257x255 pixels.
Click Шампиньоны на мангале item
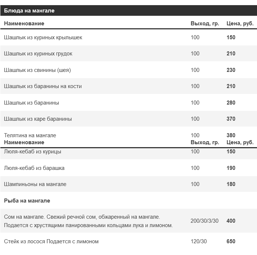pos(35,184)
